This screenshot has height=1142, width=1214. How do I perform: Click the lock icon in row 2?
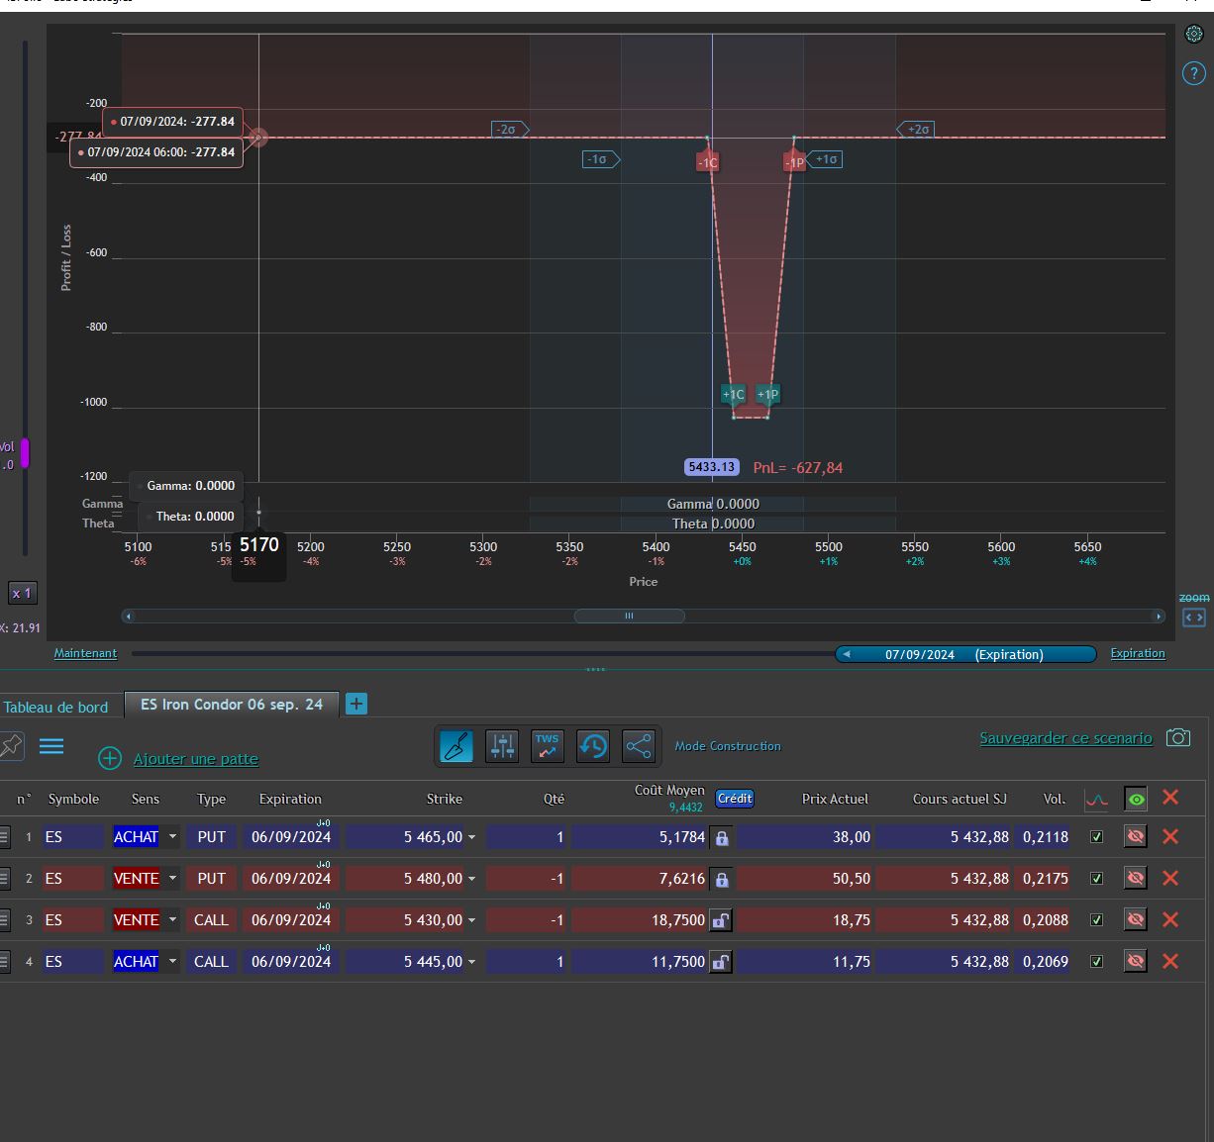721,879
